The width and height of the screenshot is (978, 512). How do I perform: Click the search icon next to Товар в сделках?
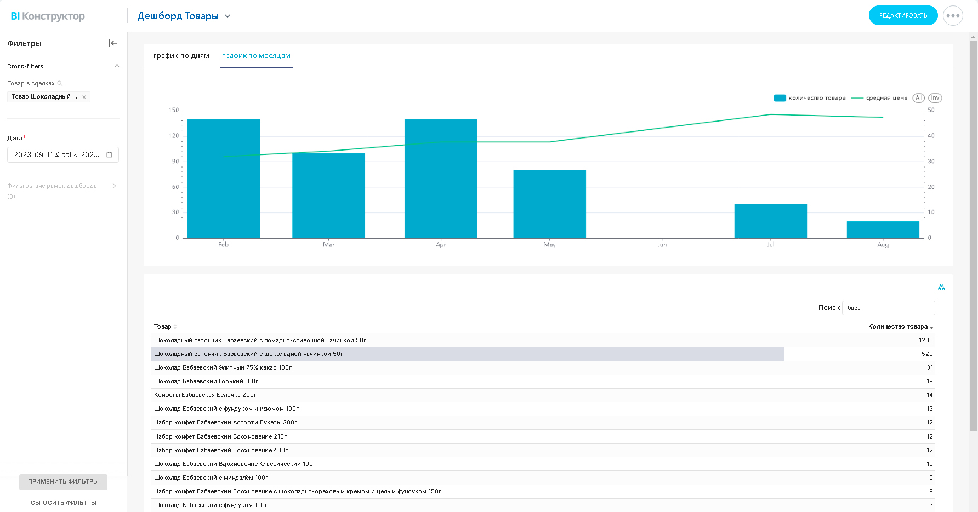pos(60,83)
